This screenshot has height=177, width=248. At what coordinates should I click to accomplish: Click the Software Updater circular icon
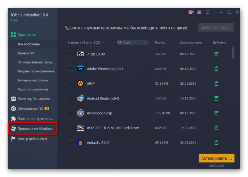[13, 109]
